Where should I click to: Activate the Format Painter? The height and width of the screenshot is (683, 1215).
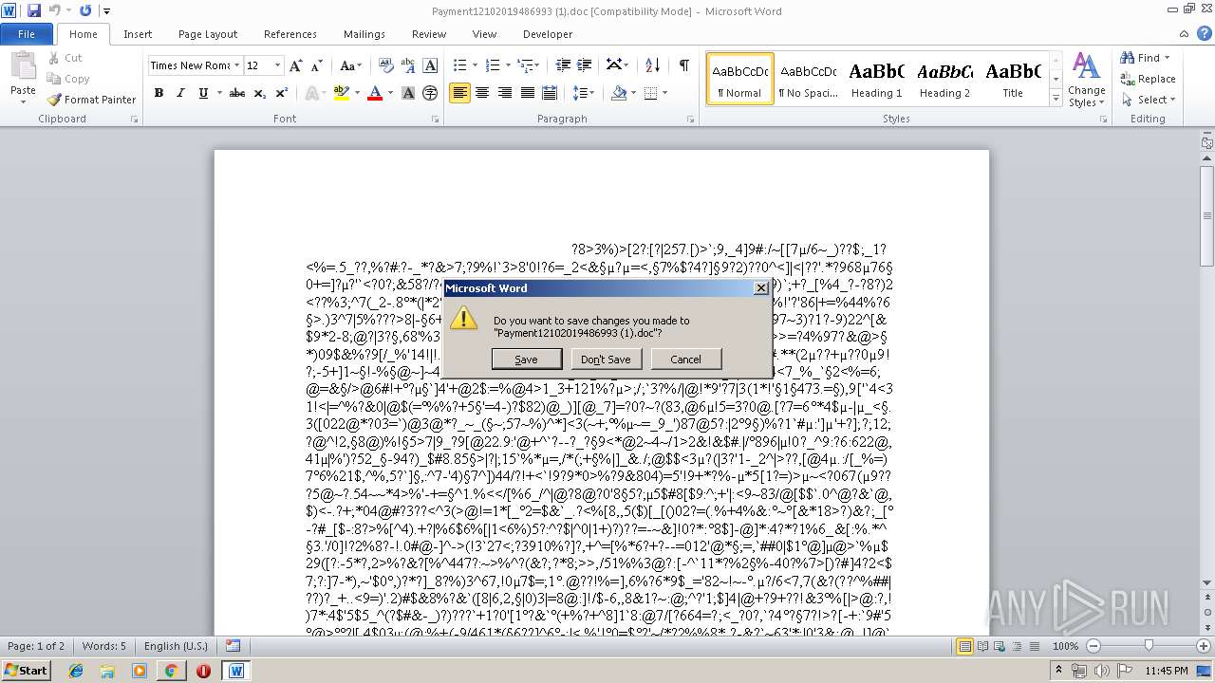pyautogui.click(x=91, y=100)
